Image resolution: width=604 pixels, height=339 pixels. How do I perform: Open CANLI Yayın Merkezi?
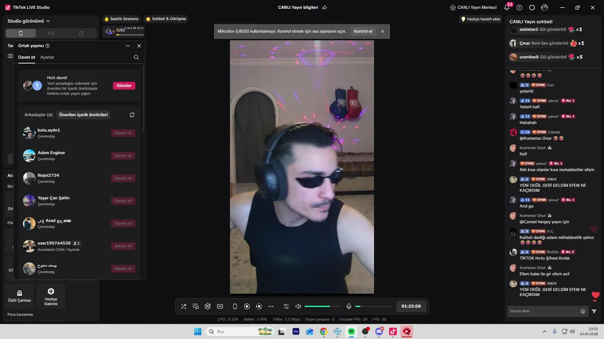473,8
